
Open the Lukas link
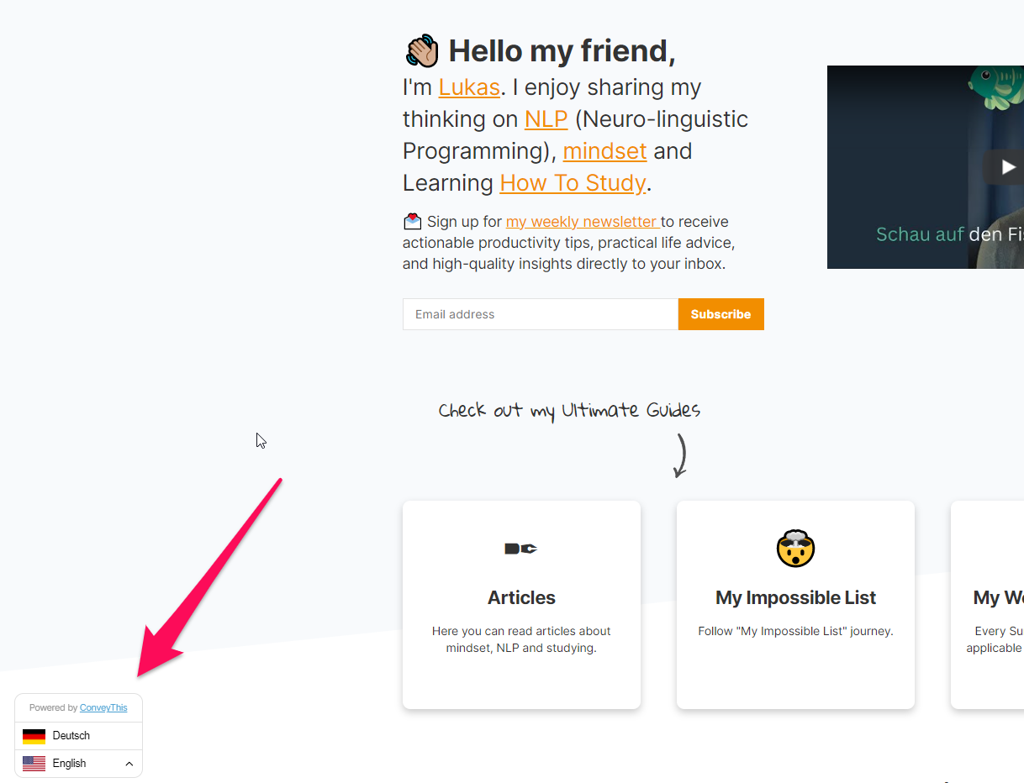click(469, 87)
